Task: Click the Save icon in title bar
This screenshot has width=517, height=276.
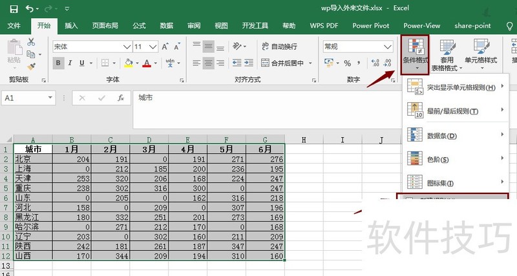Action: click(x=14, y=9)
